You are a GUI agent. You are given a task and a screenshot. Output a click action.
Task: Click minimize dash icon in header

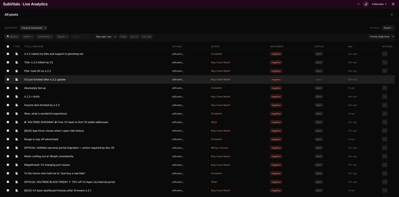click(358, 4)
